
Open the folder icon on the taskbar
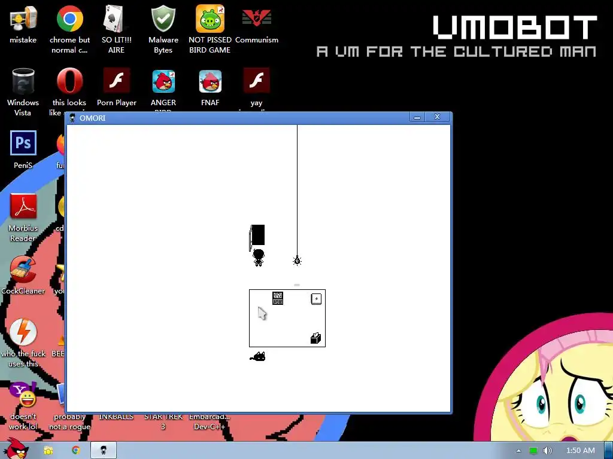tap(48, 451)
